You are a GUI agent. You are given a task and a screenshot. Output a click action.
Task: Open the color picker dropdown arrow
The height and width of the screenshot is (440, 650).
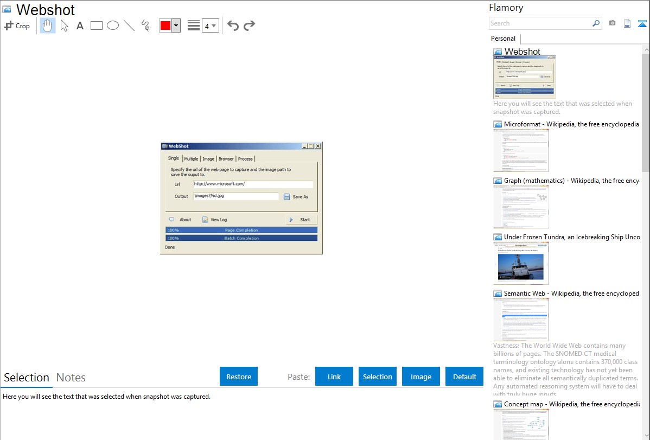pos(176,25)
